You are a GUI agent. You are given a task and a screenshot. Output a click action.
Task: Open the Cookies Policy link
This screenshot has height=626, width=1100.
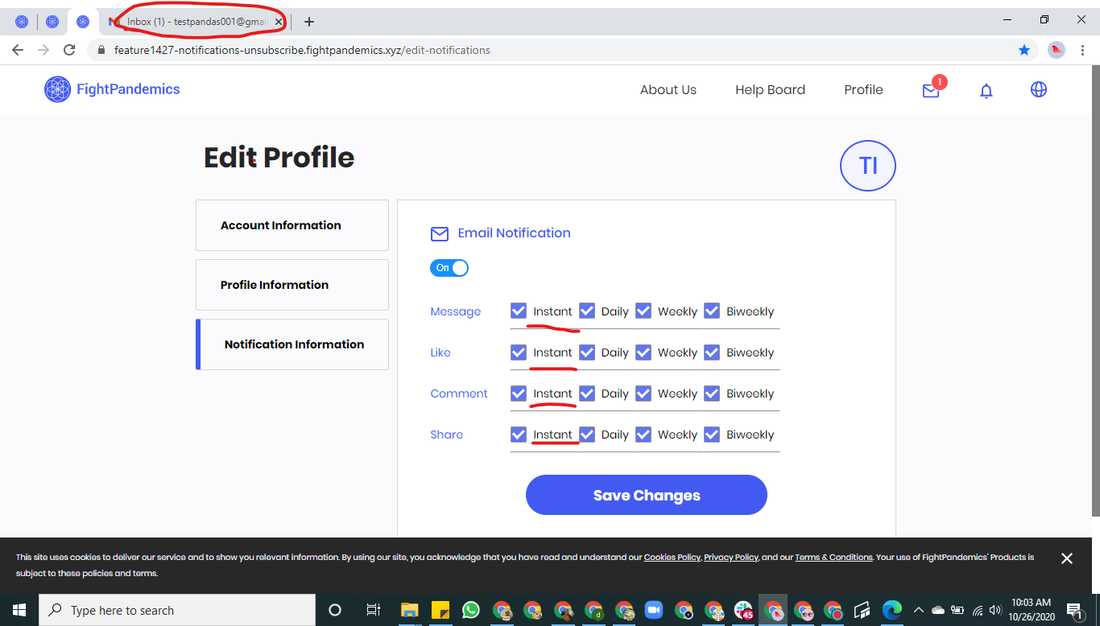point(672,557)
